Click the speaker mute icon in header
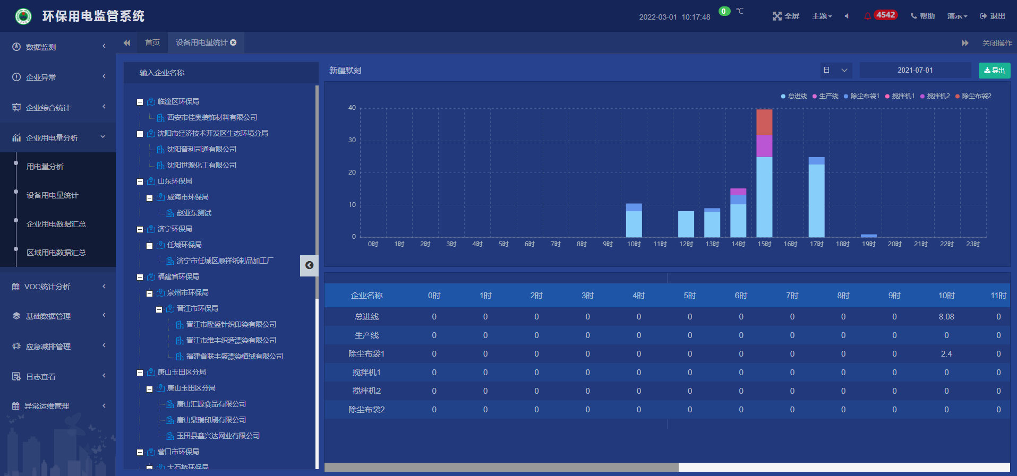The height and width of the screenshot is (476, 1017). (847, 16)
